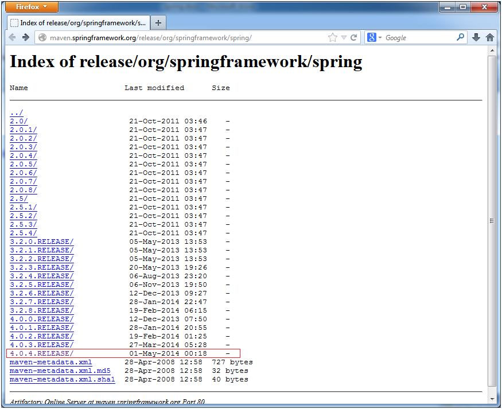Reload the page with the refresh icon
This screenshot has width=502, height=409.
click(x=354, y=38)
